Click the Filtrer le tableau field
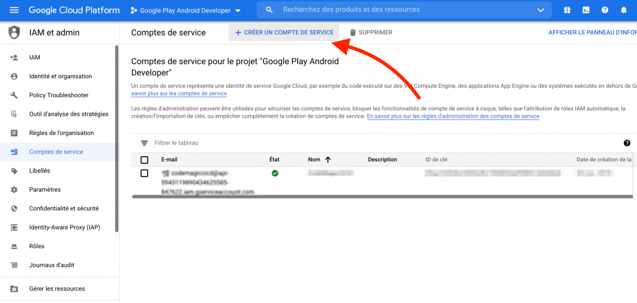637x303 pixels. 249,143
